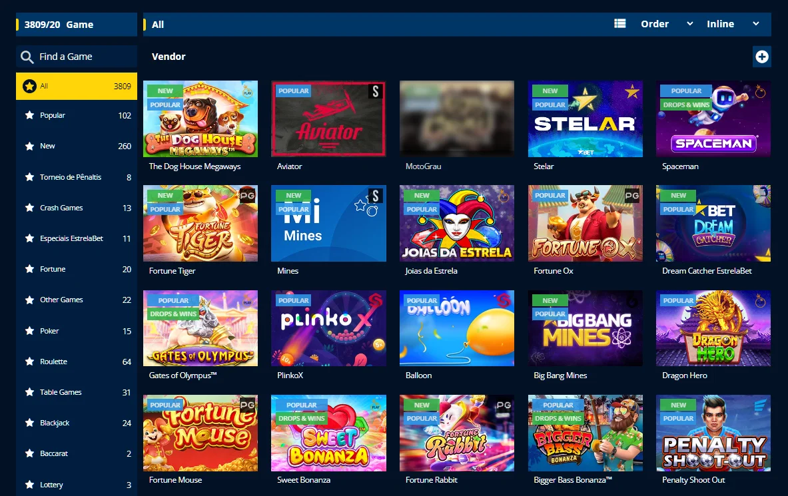The height and width of the screenshot is (496, 788).
Task: Click the star icon beside Especiais EstrelaBet
Action: coord(30,238)
